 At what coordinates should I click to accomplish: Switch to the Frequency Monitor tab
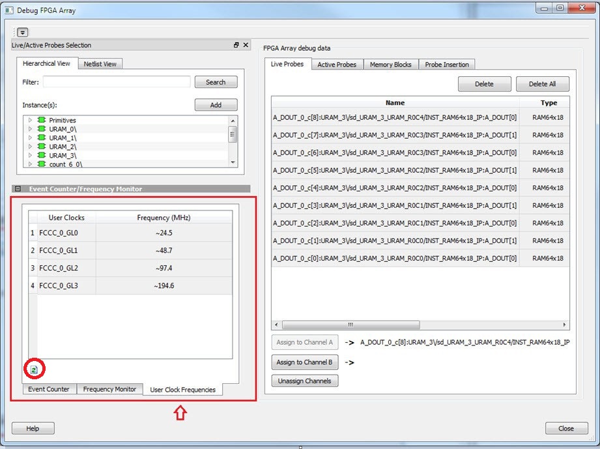tap(109, 389)
